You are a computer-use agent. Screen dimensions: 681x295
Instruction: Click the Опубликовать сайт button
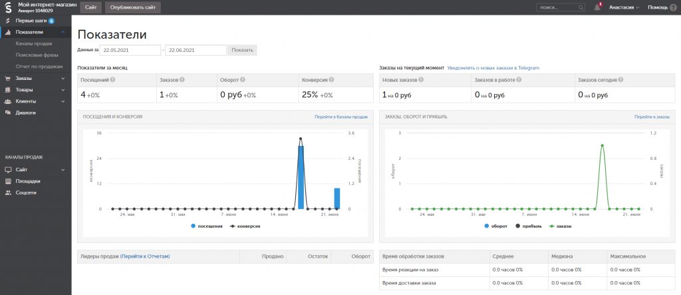pyautogui.click(x=132, y=7)
